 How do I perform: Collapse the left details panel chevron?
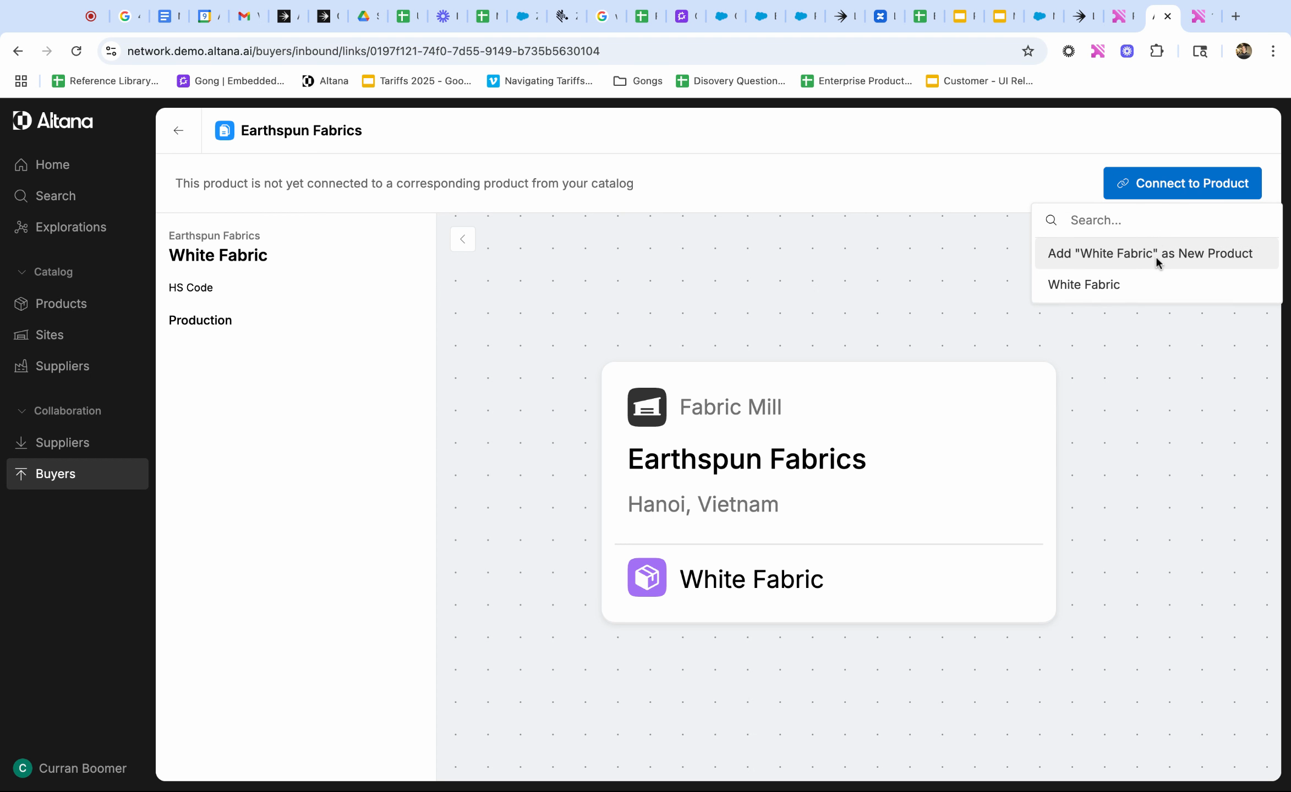[462, 239]
